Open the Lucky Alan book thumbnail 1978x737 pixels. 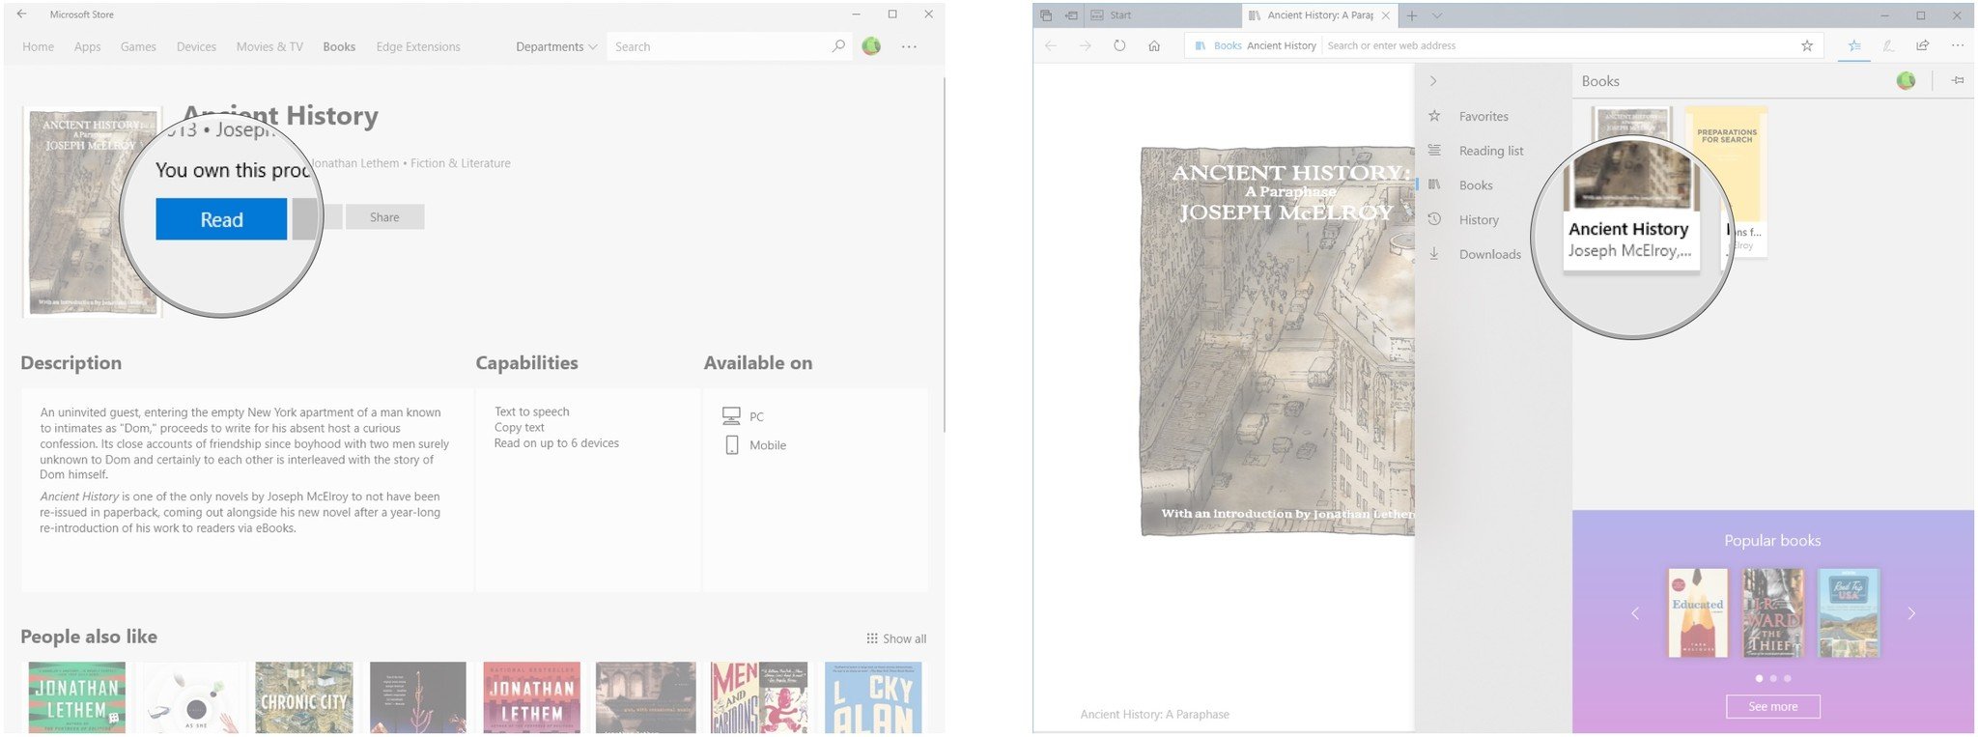(873, 697)
